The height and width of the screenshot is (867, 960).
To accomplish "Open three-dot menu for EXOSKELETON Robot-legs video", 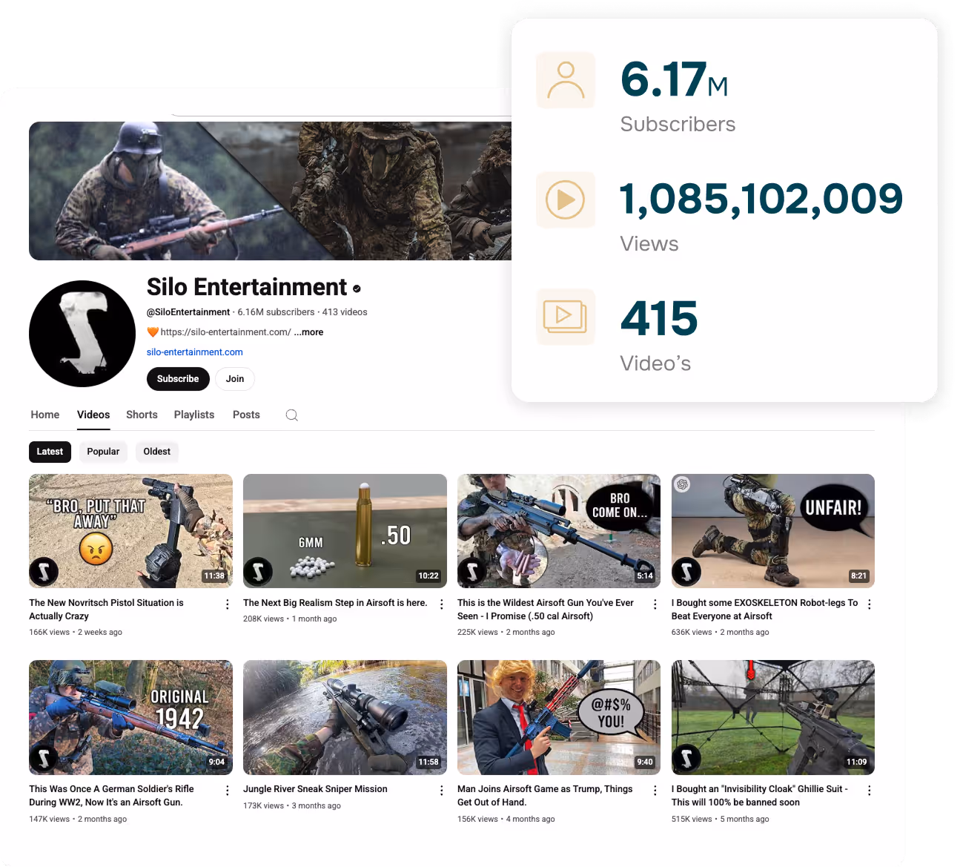I will tap(869, 604).
